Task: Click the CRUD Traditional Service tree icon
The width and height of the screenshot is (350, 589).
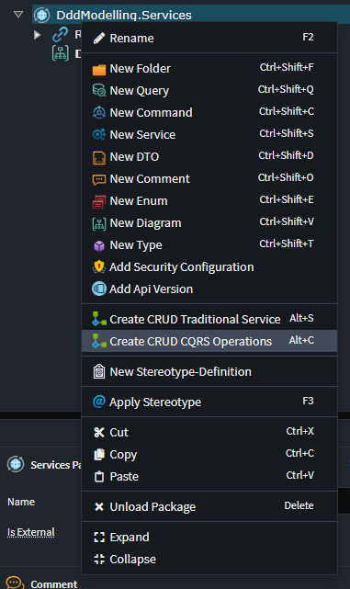Action: 99,319
